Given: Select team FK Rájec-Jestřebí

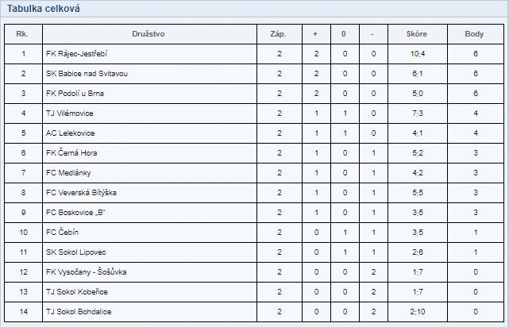Looking at the screenshot, I should pos(76,54).
